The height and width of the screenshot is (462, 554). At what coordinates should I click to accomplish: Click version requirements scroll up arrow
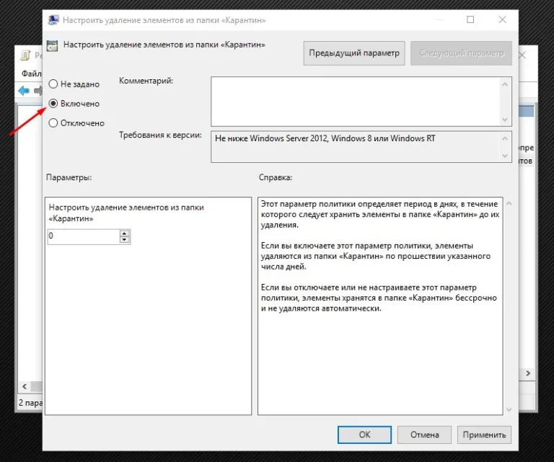[x=505, y=138]
